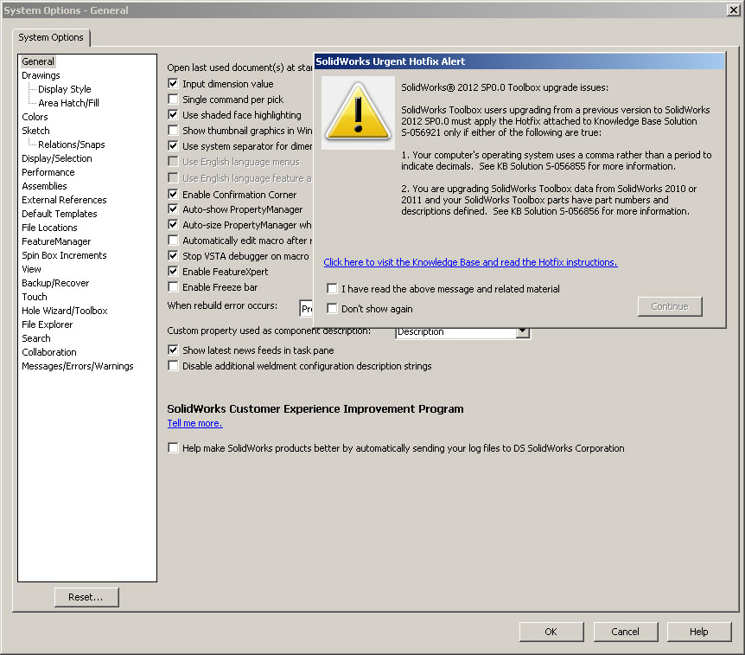Open the component description dropdown showing Description
The image size is (745, 655).
click(524, 331)
